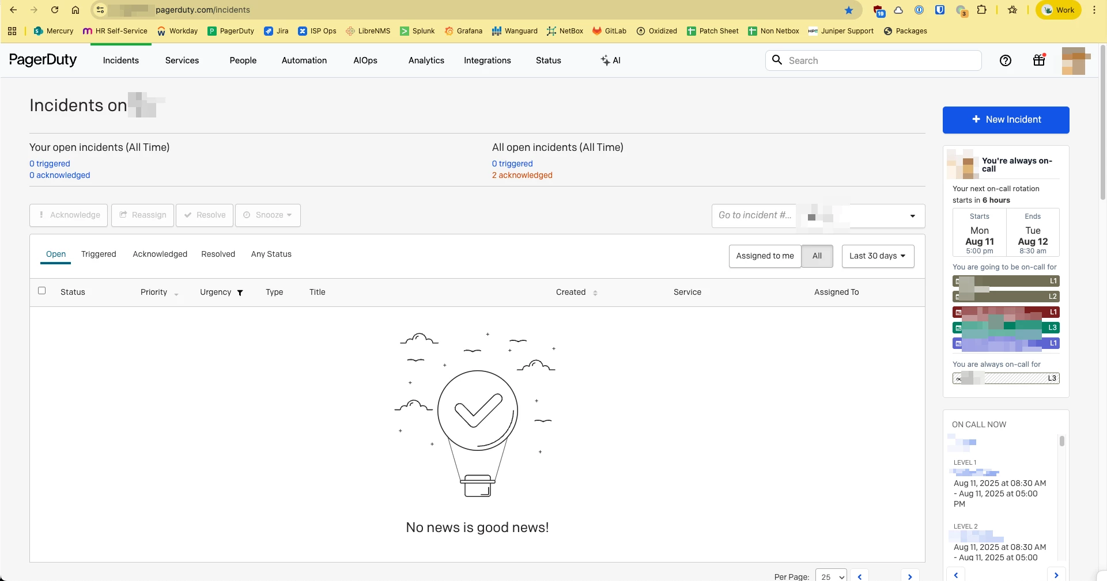Open browser three-dot menu
Viewport: 1107px width, 581px height.
pyautogui.click(x=1094, y=10)
